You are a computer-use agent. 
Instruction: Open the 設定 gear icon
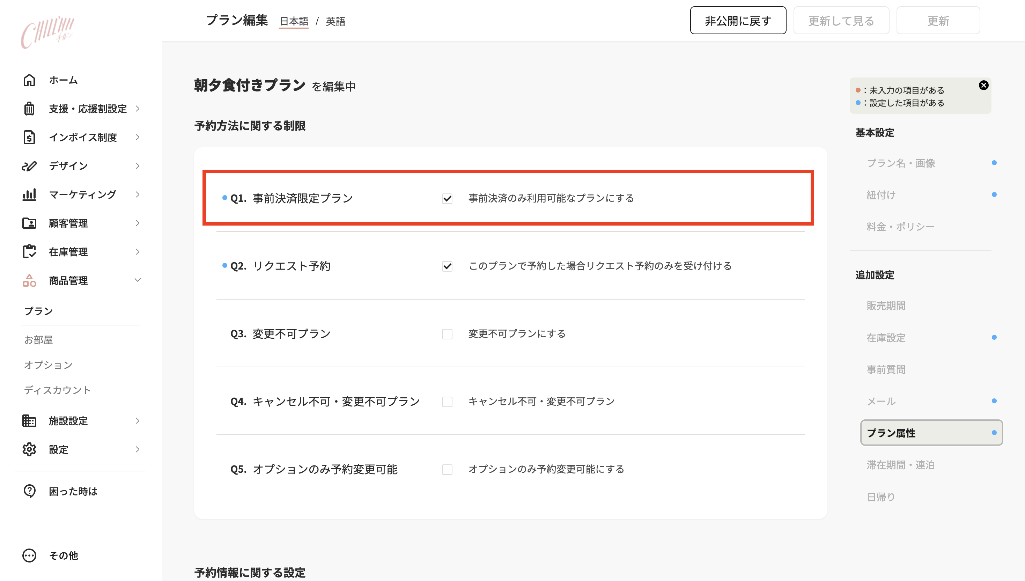point(29,449)
